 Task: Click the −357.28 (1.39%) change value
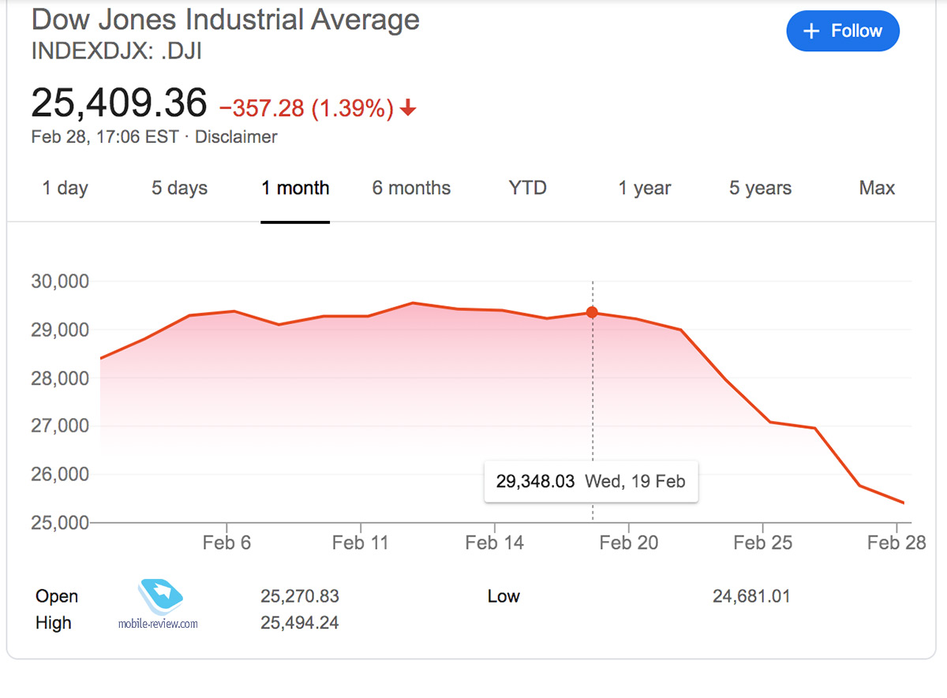click(x=306, y=108)
